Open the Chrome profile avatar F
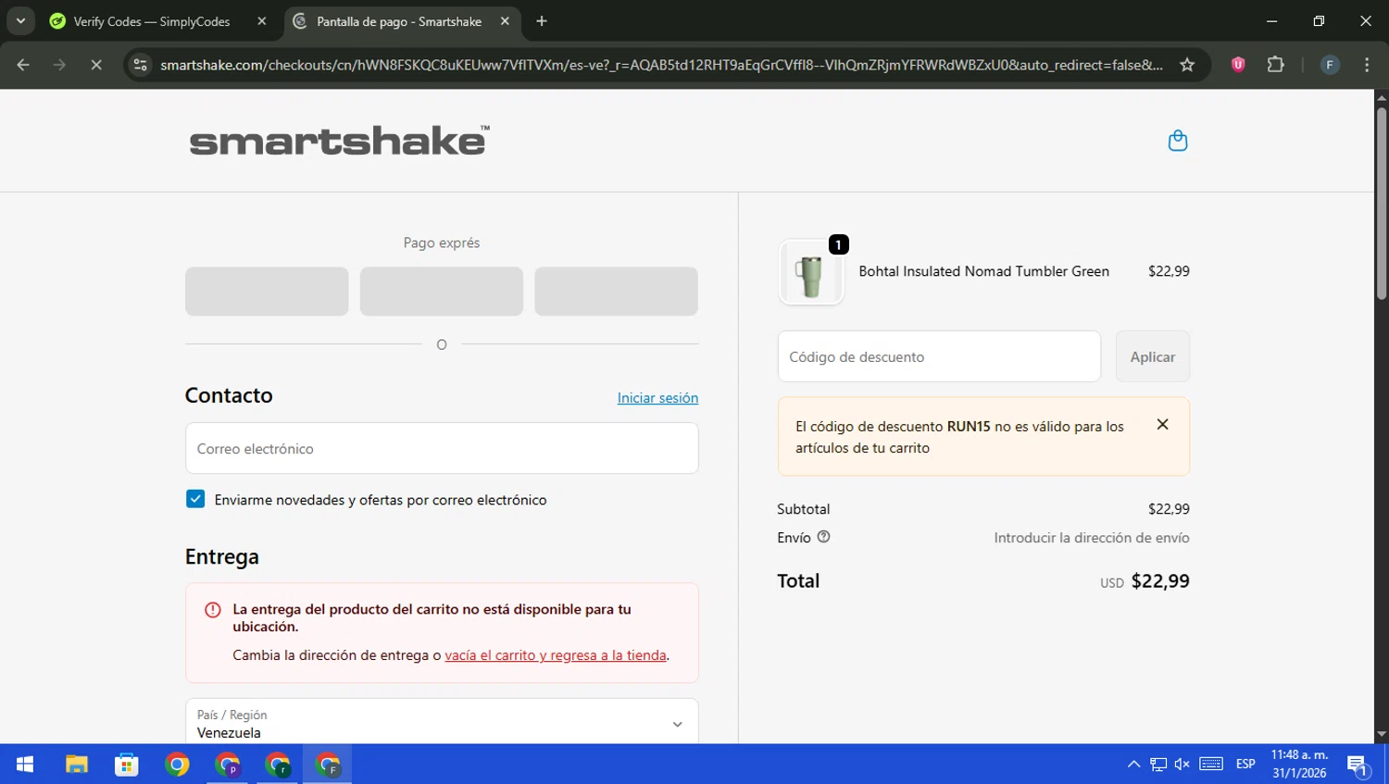 [1329, 65]
